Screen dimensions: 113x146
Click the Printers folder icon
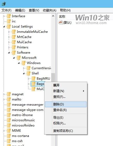click(14, 47)
